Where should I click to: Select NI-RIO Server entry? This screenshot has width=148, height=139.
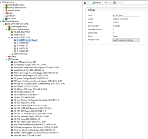click(27, 95)
